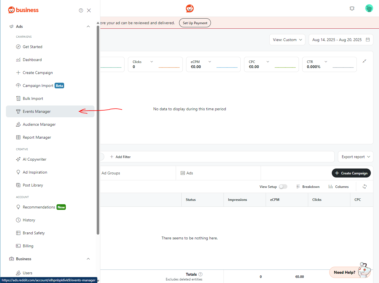Open the View: Custom dropdown
The width and height of the screenshot is (379, 283).
[x=287, y=40]
